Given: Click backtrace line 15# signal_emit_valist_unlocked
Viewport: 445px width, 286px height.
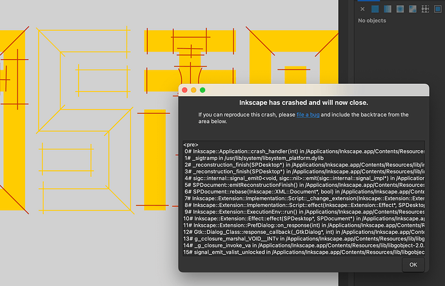Looking at the screenshot, I should pos(304,253).
